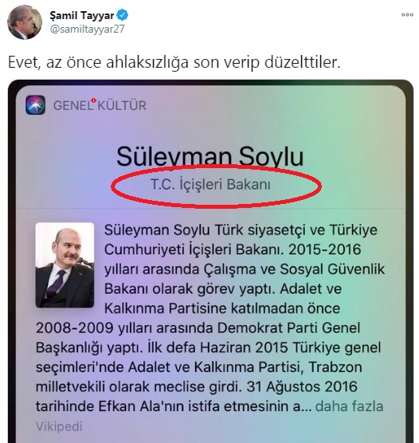Click the circled T.C. İçişleri Bakanı subtitle
The height and width of the screenshot is (443, 419).
click(x=210, y=185)
